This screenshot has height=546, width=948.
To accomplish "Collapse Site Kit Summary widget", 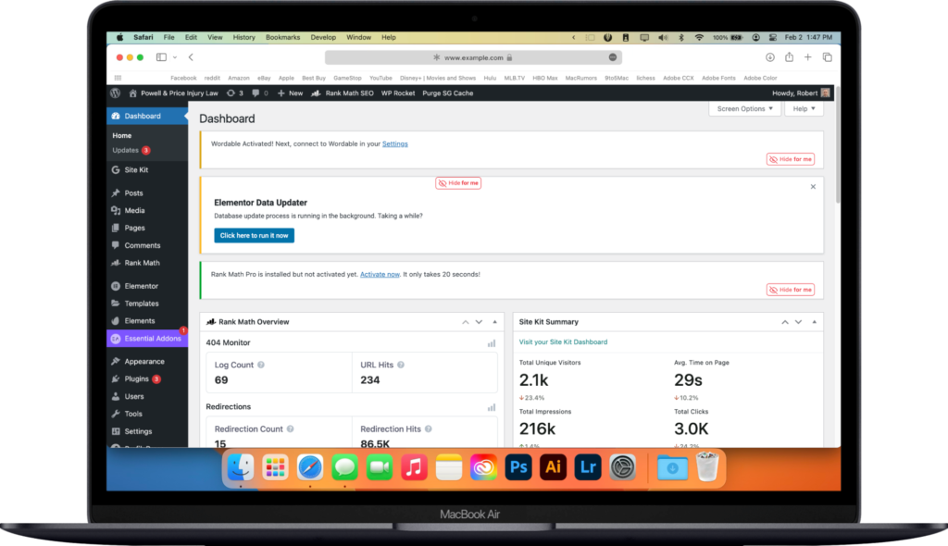I will pos(814,322).
